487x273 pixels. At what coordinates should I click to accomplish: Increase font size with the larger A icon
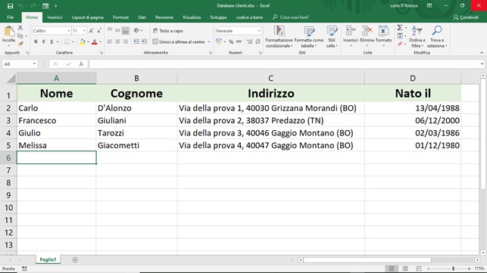(91, 31)
